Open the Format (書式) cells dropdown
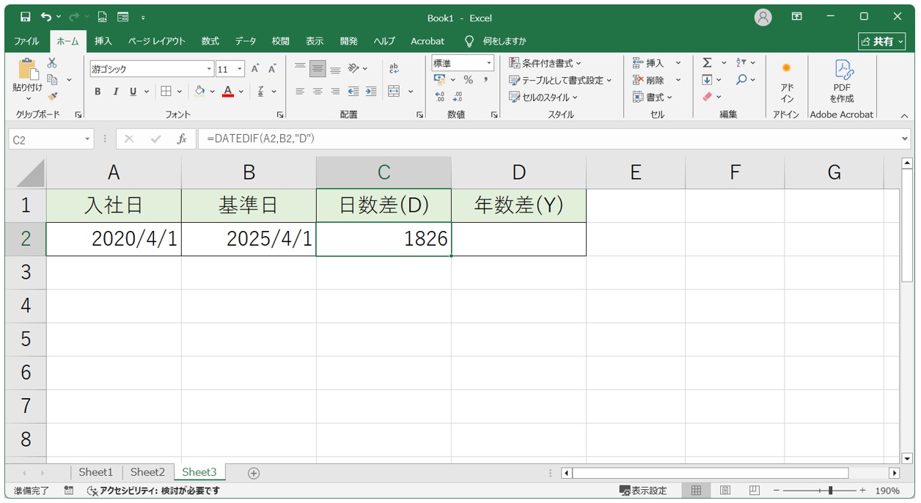The width and height of the screenshot is (921, 503). tap(653, 97)
